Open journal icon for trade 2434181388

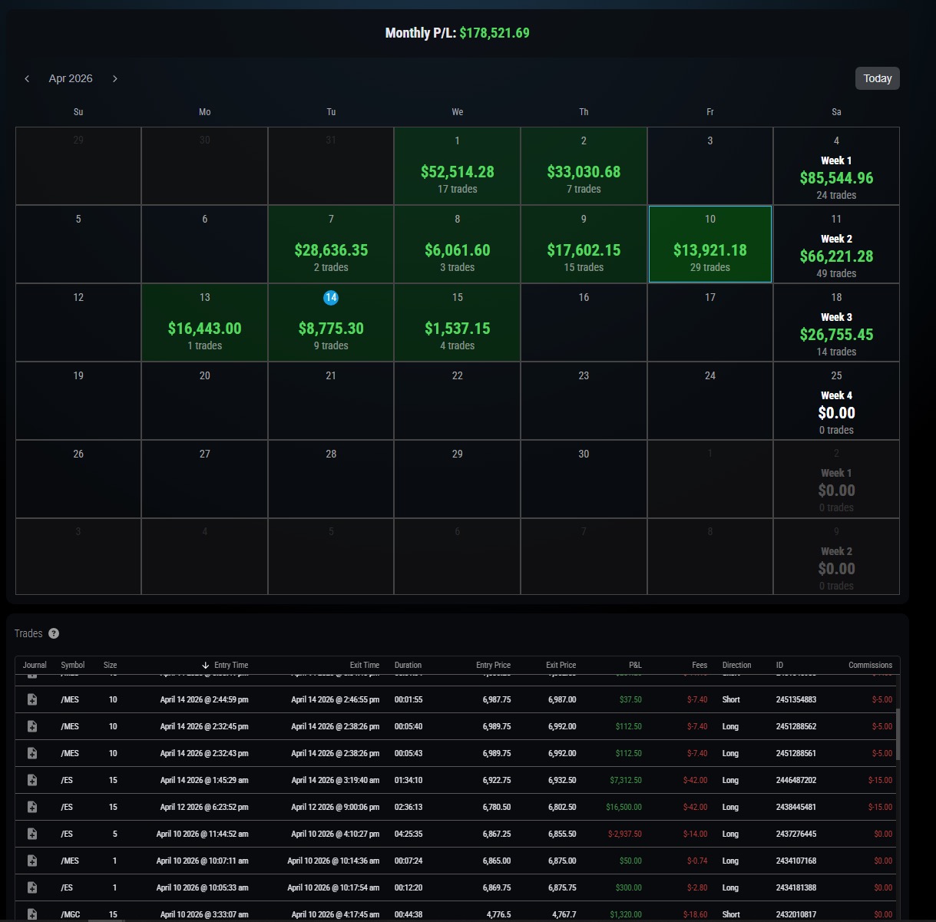tap(32, 887)
